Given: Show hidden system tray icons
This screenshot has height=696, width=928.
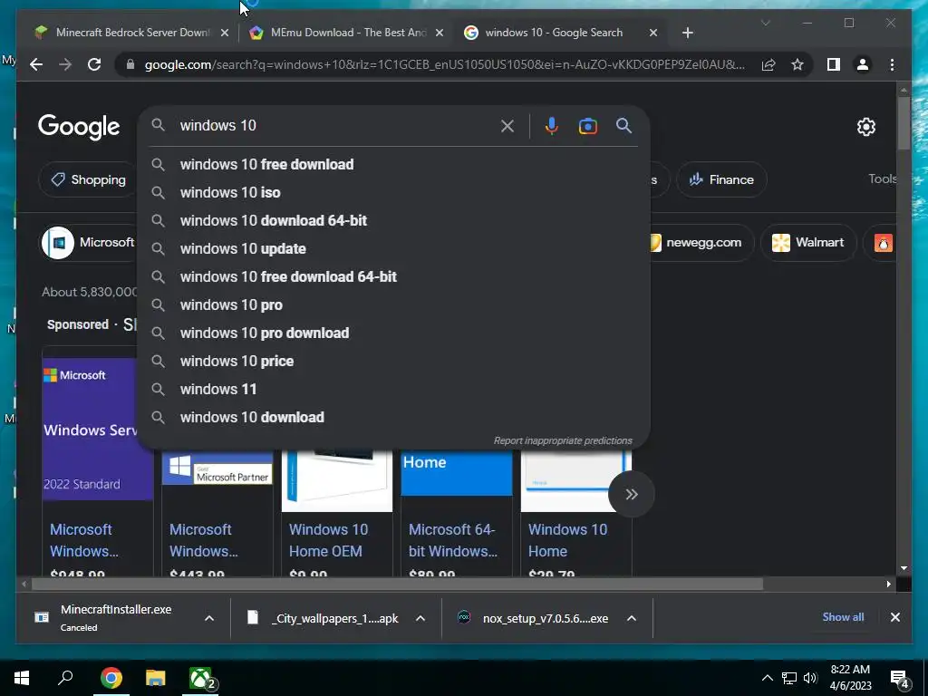Looking at the screenshot, I should tap(767, 678).
